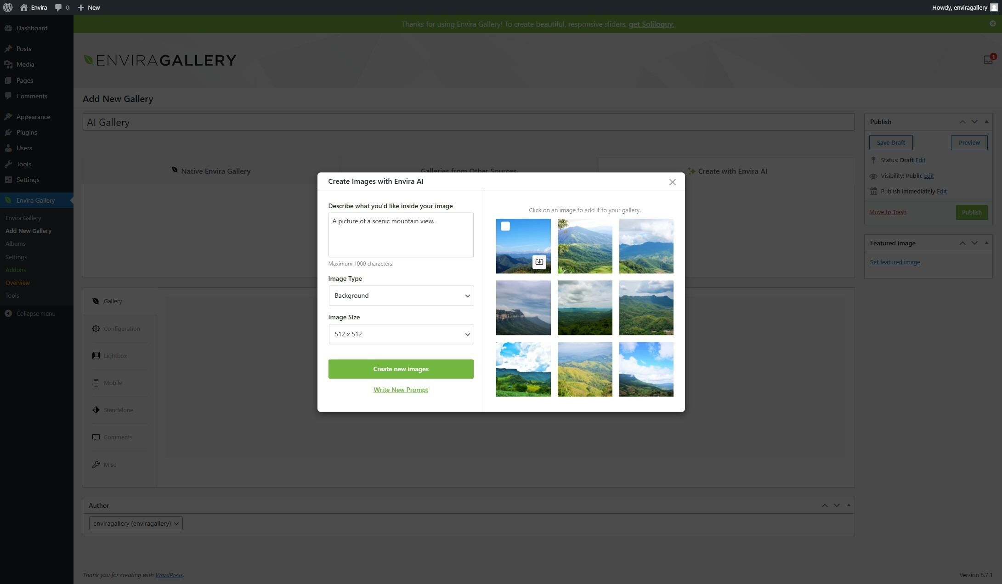The height and width of the screenshot is (584, 1002).
Task: Click the Write New Prompt link
Action: tap(400, 389)
